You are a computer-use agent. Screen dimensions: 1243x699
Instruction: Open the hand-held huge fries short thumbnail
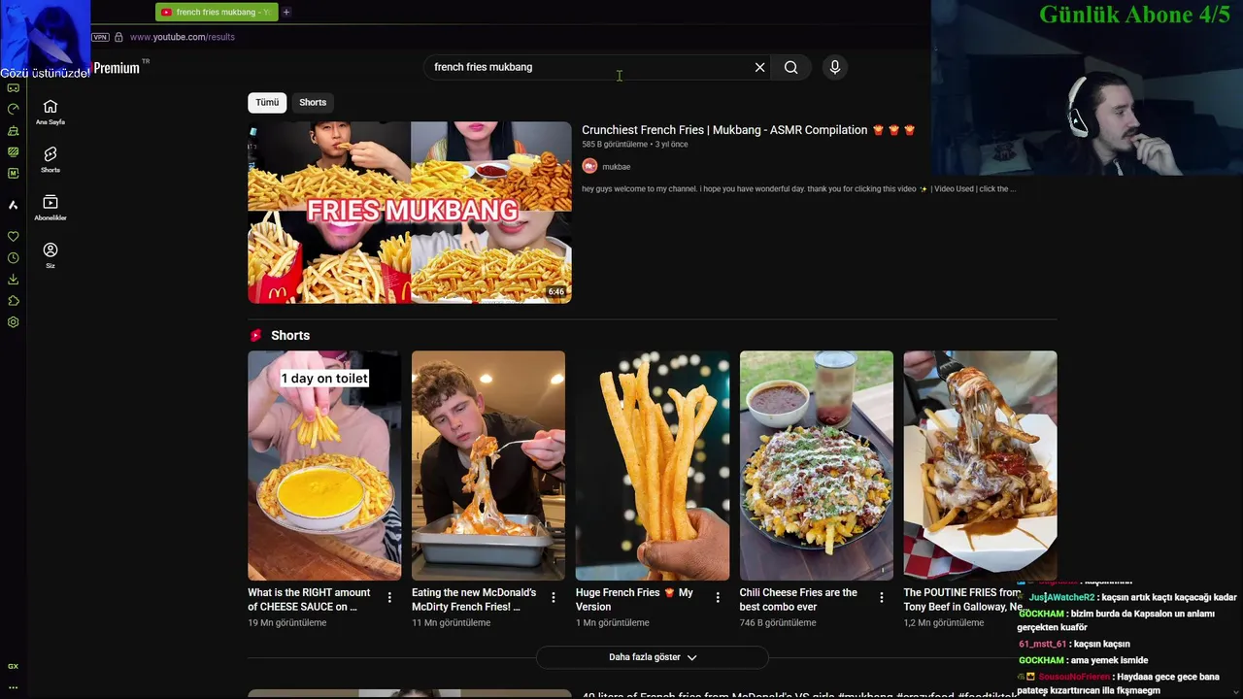point(653,466)
